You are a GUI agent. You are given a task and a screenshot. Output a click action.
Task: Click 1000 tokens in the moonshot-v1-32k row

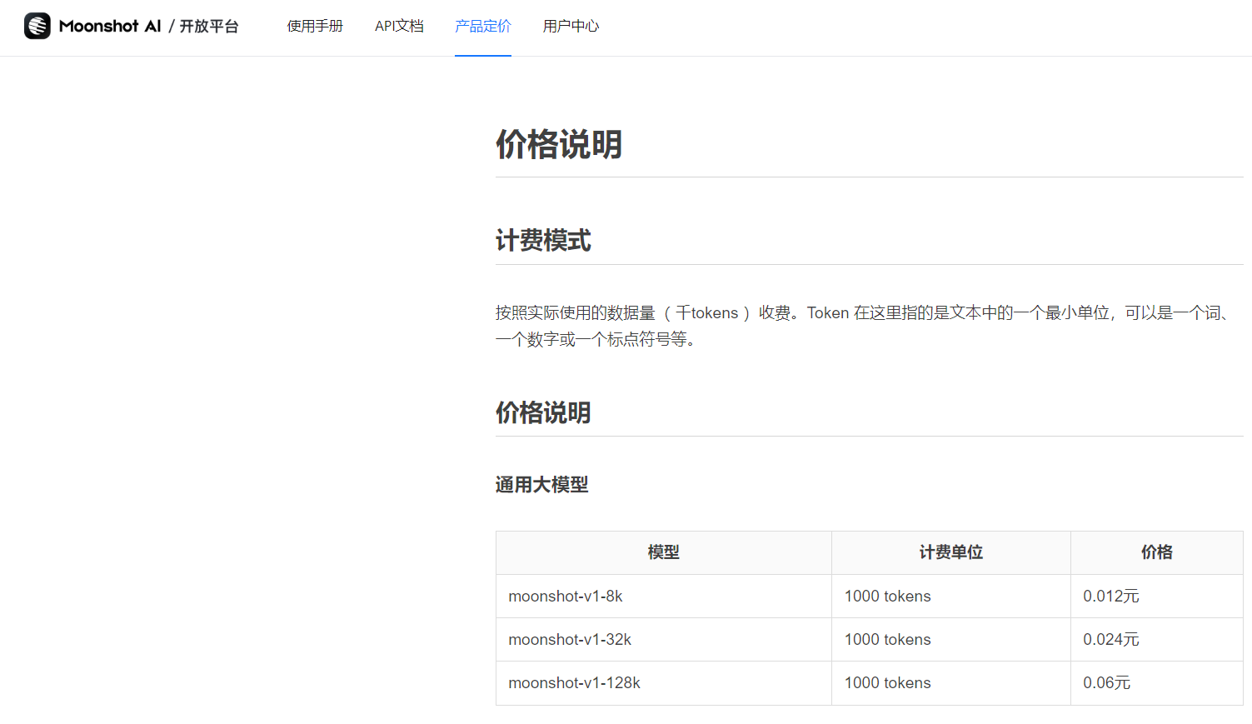pos(951,640)
